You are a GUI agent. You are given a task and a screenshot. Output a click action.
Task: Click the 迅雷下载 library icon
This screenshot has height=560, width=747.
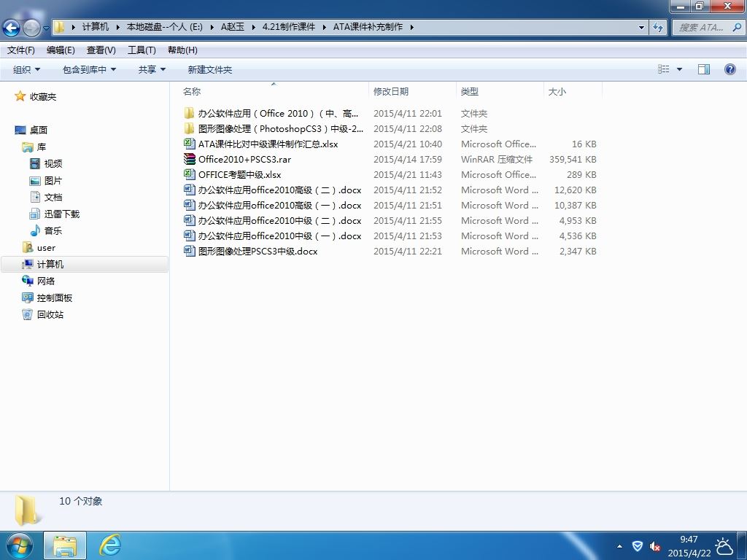(x=35, y=214)
